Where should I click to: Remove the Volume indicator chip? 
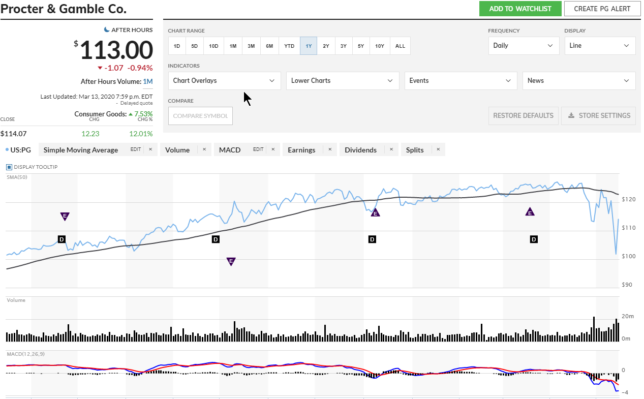(x=204, y=150)
